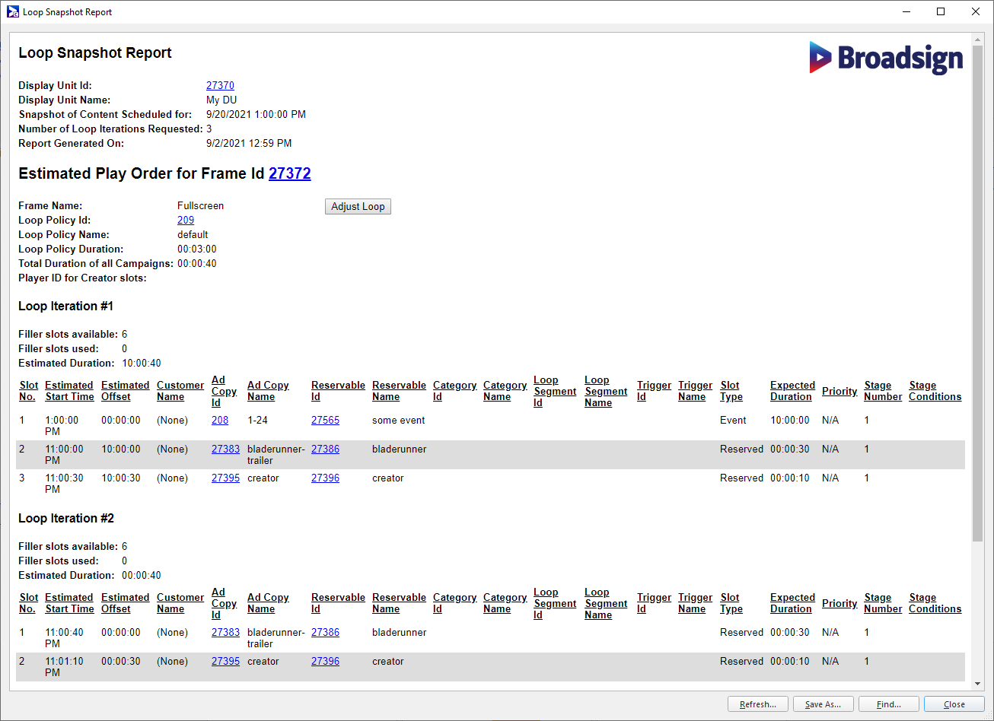This screenshot has width=994, height=721.
Task: Click the Save As button
Action: click(823, 704)
